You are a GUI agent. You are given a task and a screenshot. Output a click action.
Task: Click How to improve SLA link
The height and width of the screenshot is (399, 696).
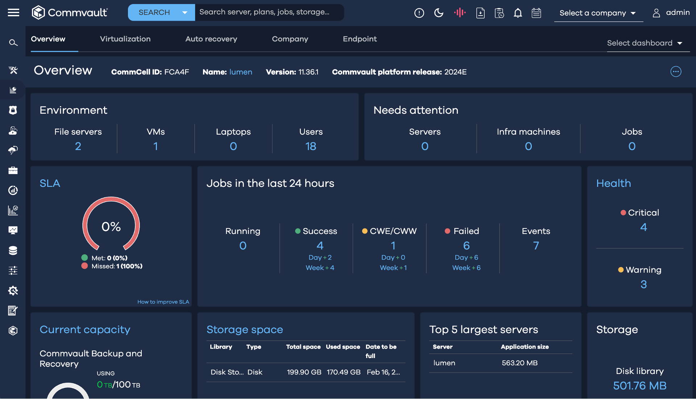(163, 302)
